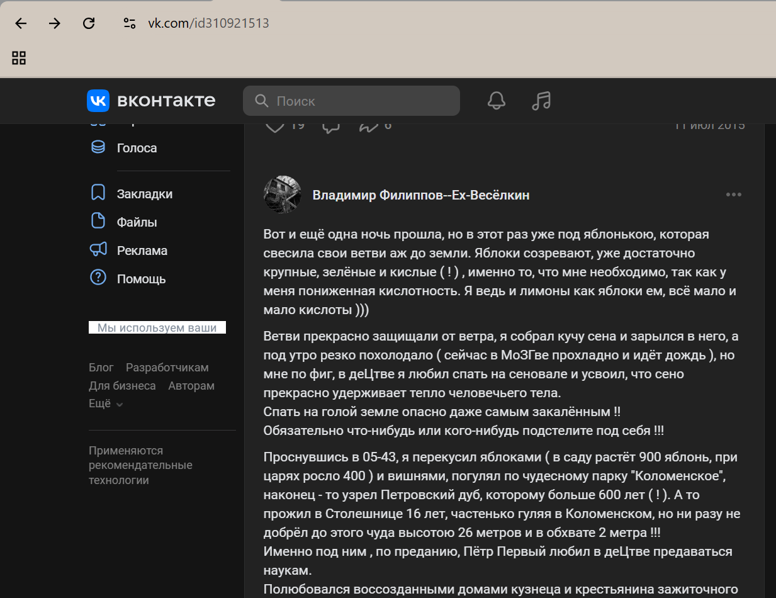
Task: Open the Для бизнеса link
Action: tap(122, 386)
